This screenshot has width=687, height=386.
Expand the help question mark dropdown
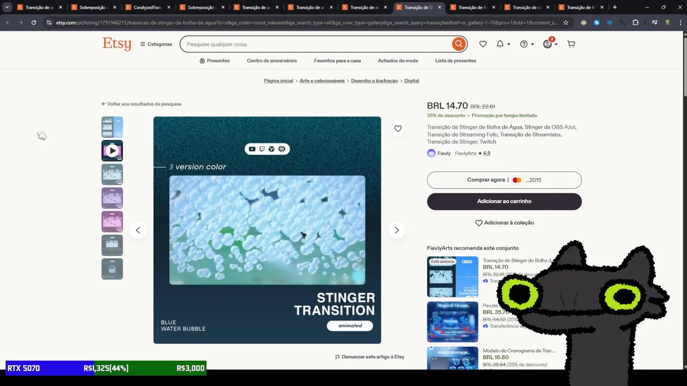coord(527,44)
